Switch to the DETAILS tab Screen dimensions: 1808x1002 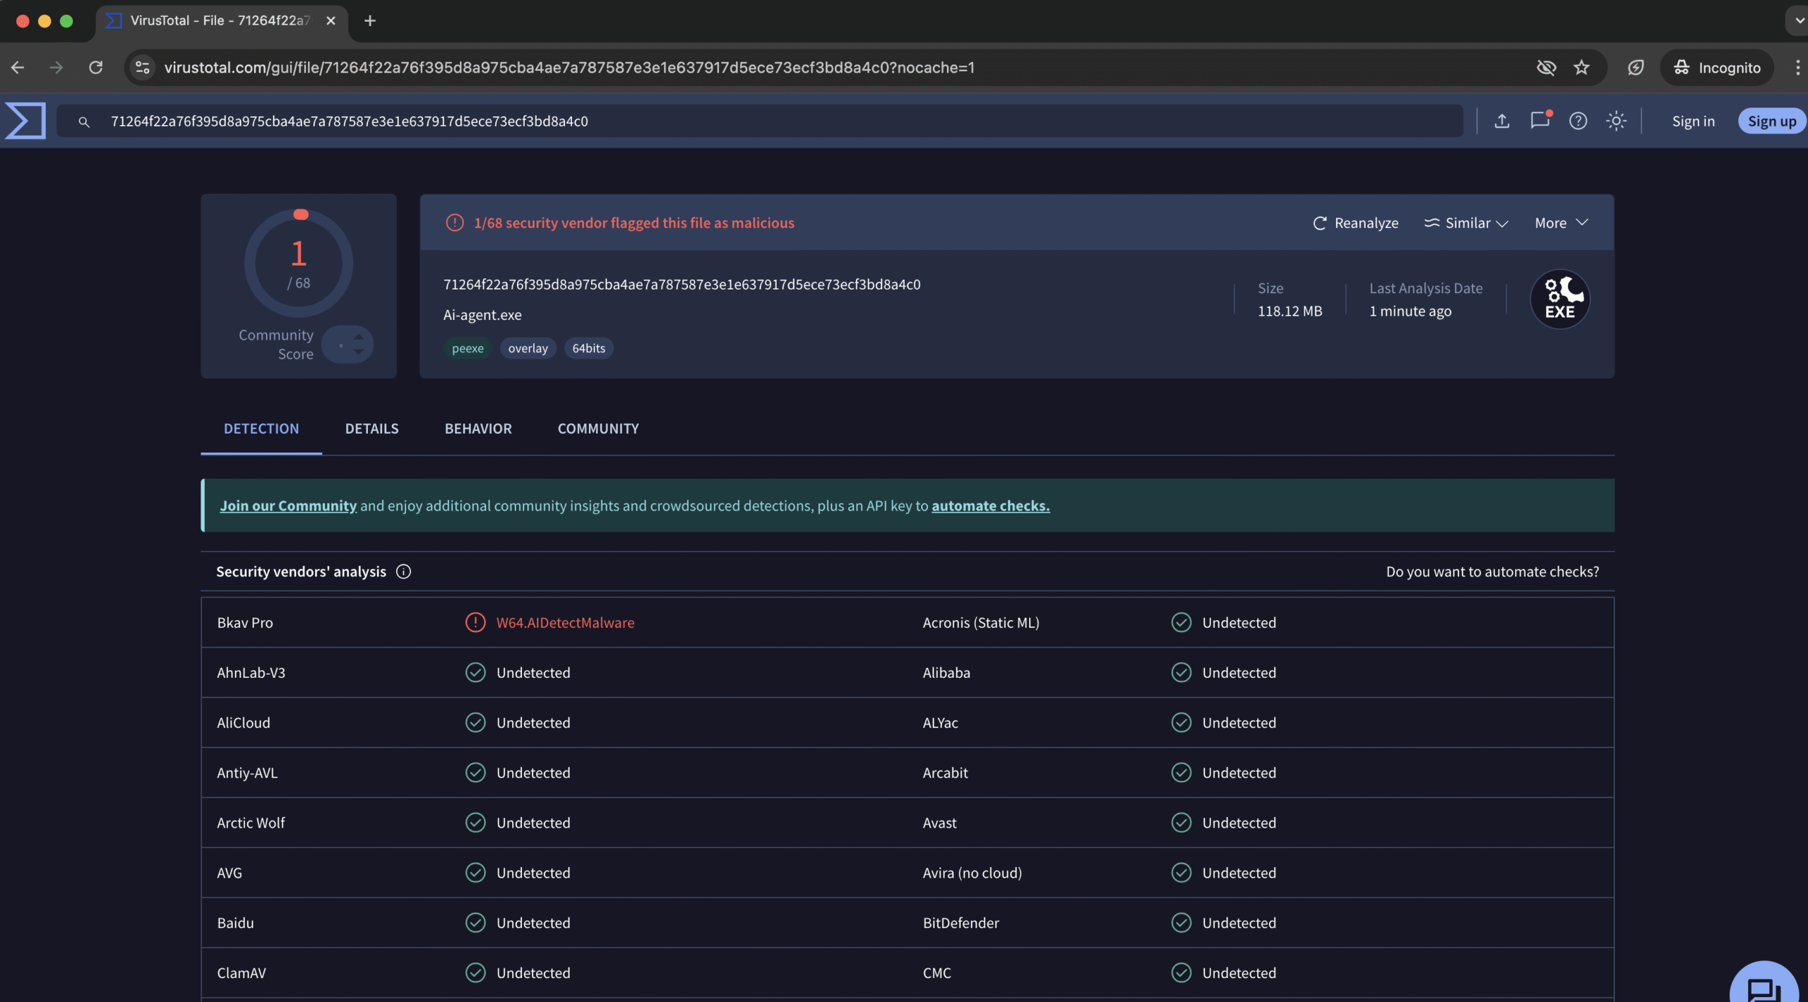(x=371, y=429)
